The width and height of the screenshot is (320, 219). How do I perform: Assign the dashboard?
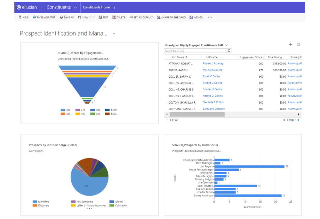tap(196, 17)
